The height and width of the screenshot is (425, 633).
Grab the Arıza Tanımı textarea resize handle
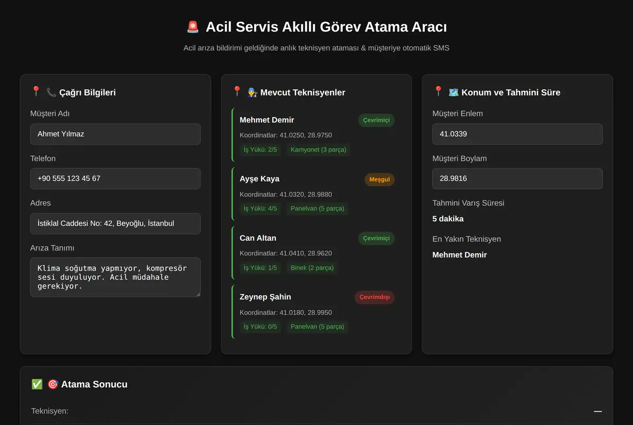pos(197,294)
